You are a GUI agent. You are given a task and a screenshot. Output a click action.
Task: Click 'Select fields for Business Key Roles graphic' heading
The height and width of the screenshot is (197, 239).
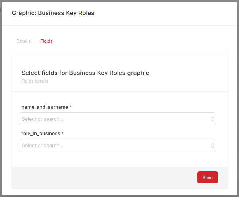tap(85, 73)
